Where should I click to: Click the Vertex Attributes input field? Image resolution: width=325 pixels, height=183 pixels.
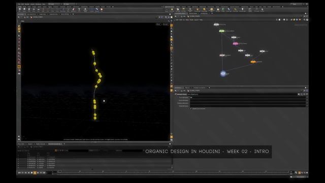pyautogui.click(x=248, y=100)
